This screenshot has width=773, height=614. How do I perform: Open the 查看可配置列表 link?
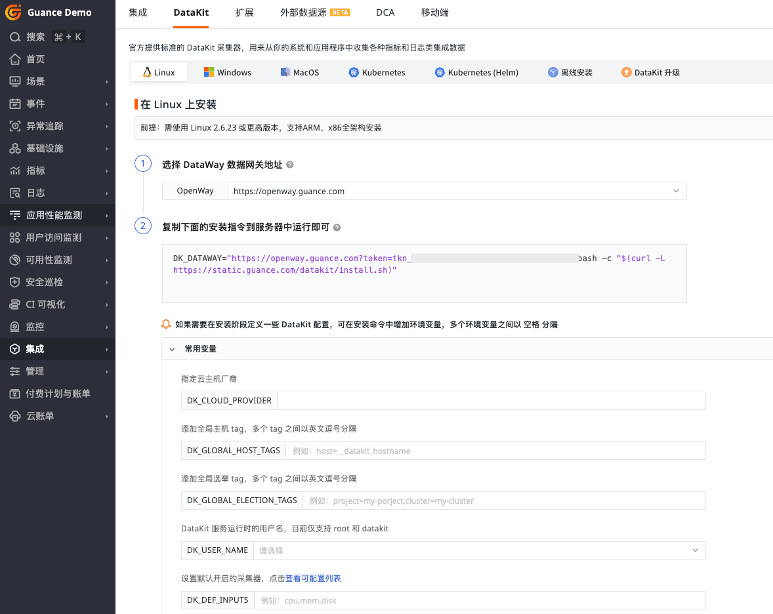[313, 579]
